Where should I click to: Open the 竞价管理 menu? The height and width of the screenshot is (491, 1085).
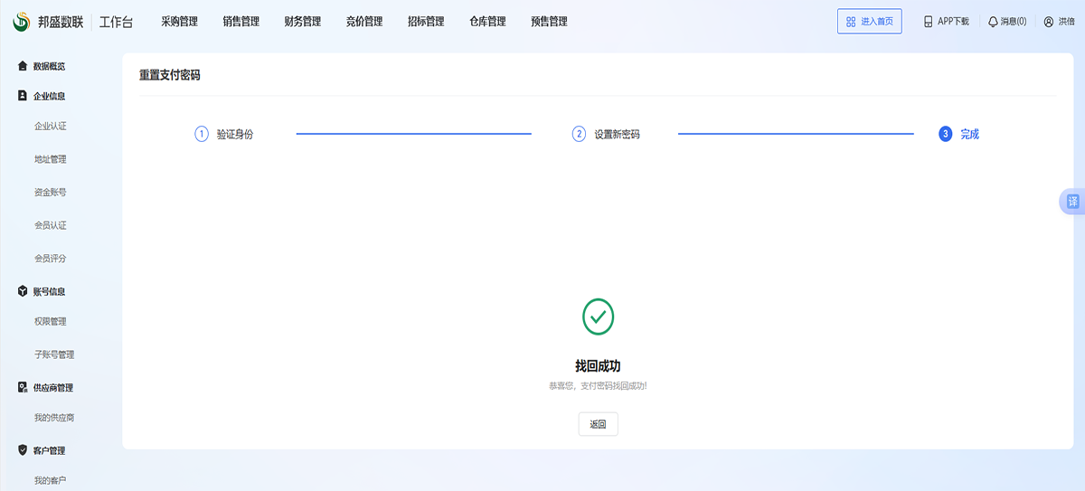point(364,22)
